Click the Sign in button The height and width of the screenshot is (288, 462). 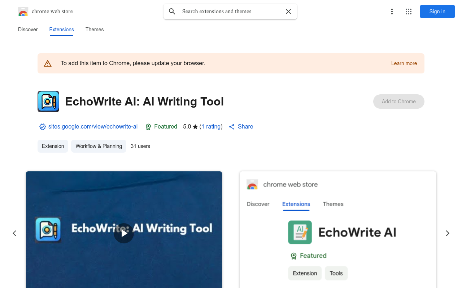coord(437,12)
